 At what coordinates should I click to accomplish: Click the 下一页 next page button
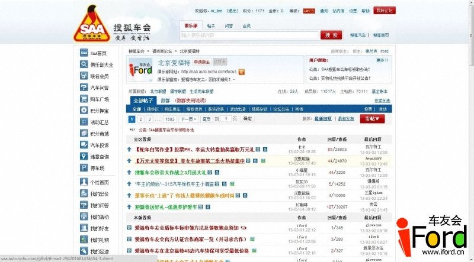(188, 119)
